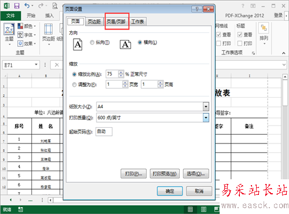Click vertical scrollbar up arrow
Image resolution: width=289 pixels, height=214 pixels.
285,77
